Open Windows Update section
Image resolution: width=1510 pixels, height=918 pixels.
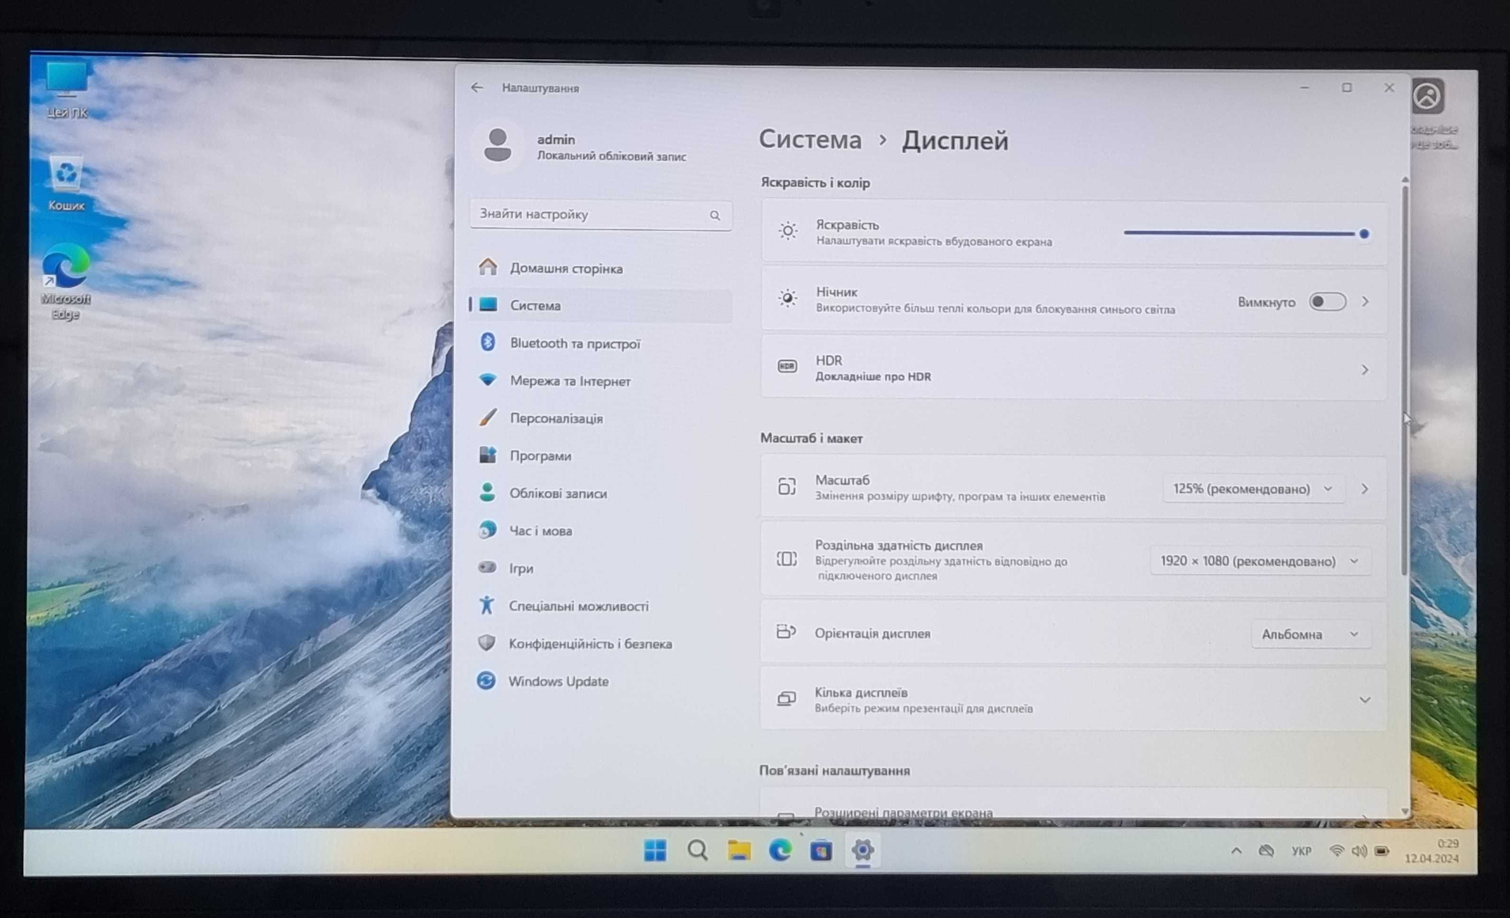pos(601,680)
